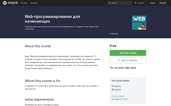
Task: Click the language translate icon
Action: tap(136, 3)
